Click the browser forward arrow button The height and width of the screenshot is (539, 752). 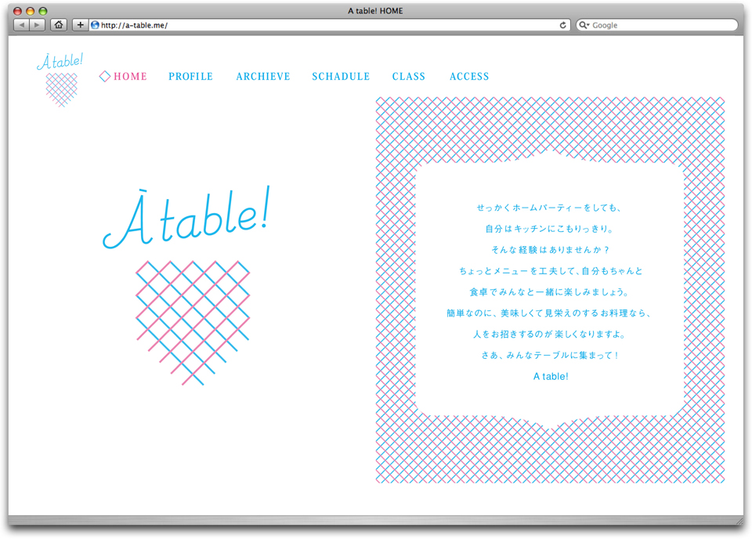click(x=37, y=25)
